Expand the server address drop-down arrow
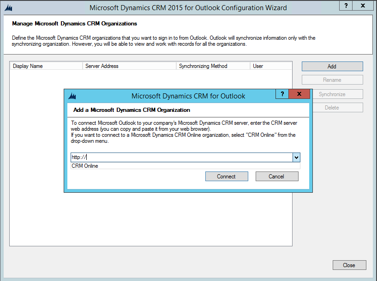Image resolution: width=377 pixels, height=281 pixels. (x=296, y=158)
